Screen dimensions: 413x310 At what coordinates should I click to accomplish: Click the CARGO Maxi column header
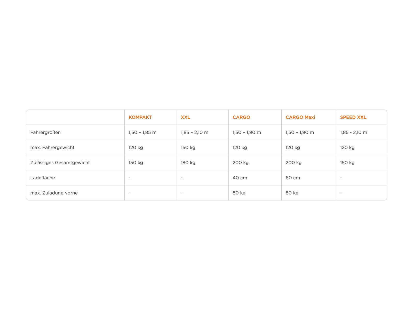coord(300,117)
